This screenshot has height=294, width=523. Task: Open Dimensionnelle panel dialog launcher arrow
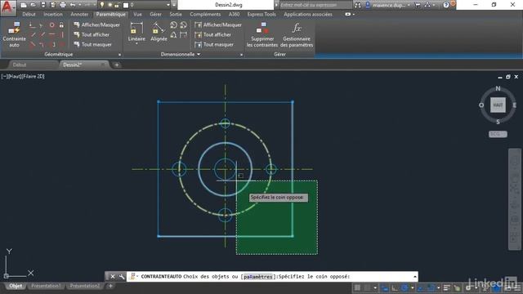coord(242,55)
